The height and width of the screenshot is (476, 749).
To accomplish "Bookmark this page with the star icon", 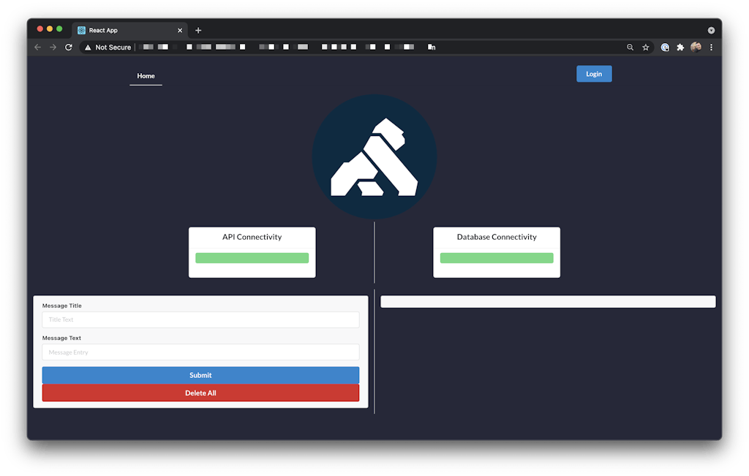I will point(646,48).
